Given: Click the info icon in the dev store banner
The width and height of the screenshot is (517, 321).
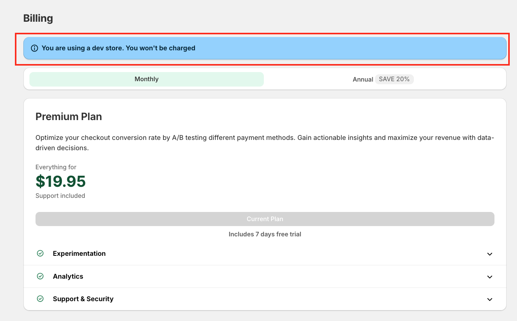Looking at the screenshot, I should [34, 48].
